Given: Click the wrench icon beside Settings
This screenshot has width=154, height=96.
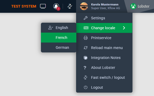Looking at the screenshot, I should [x=86, y=18].
